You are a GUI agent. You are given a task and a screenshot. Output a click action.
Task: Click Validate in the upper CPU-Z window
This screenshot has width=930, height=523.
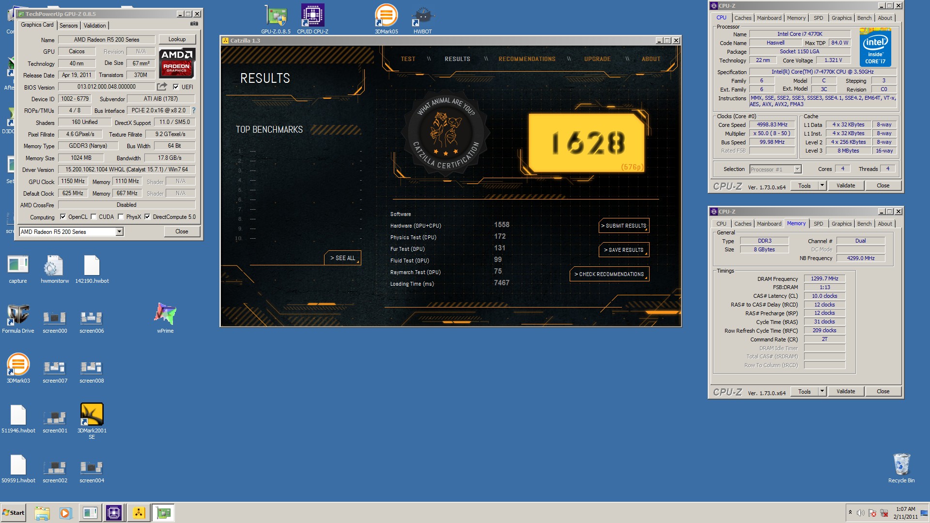846,185
